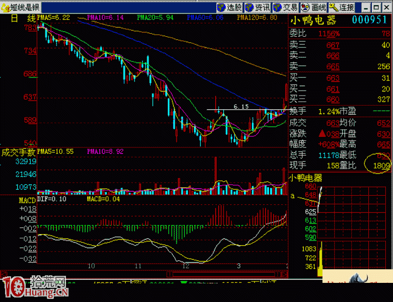Click the volume PMA5=10.55 label

coord(55,152)
